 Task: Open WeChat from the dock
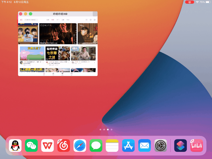[x=31, y=145]
